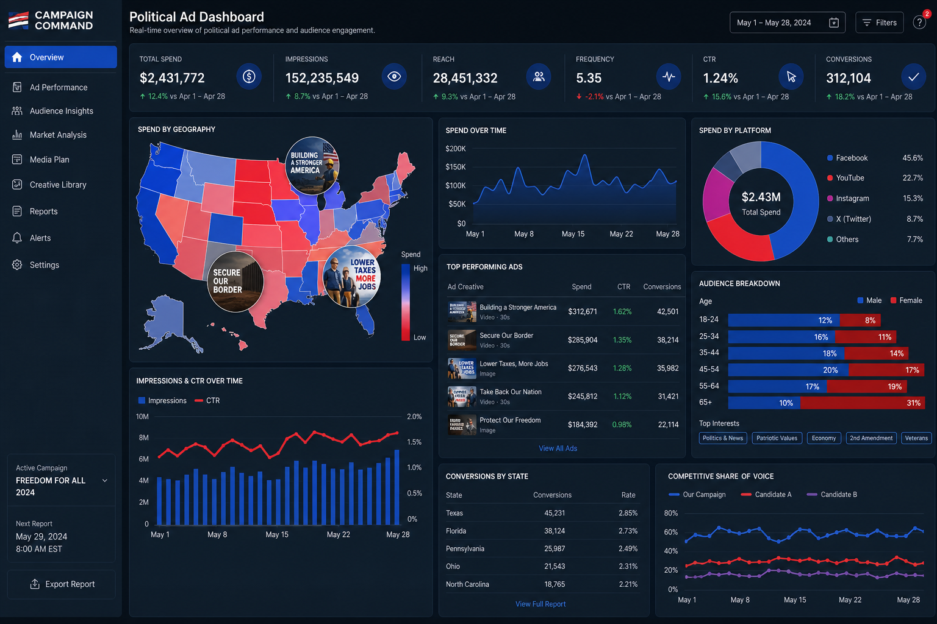Click the Veterans interest tag

(x=916, y=438)
